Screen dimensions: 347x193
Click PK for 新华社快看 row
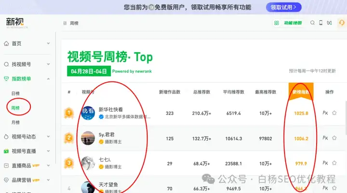325,113
